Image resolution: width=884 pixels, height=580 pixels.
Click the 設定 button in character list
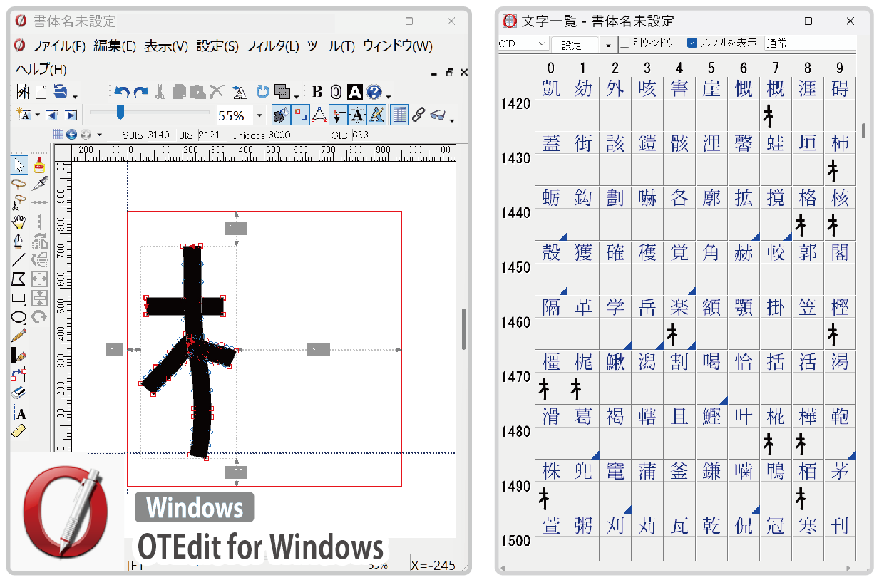tap(575, 44)
